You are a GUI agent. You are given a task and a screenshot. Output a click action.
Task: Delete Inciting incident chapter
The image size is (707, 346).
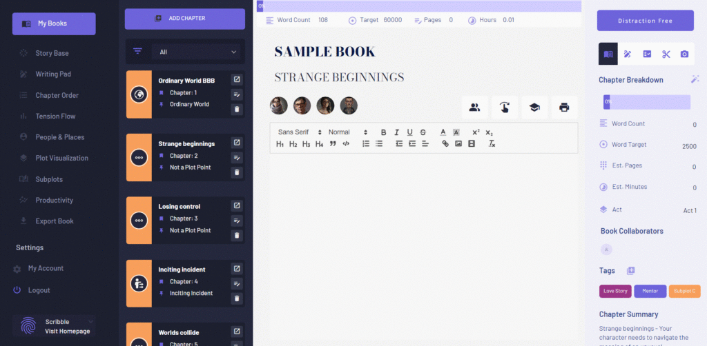pos(237,298)
